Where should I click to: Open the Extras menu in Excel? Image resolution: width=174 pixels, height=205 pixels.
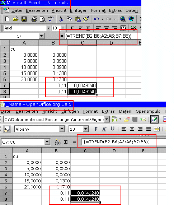coord(116,10)
